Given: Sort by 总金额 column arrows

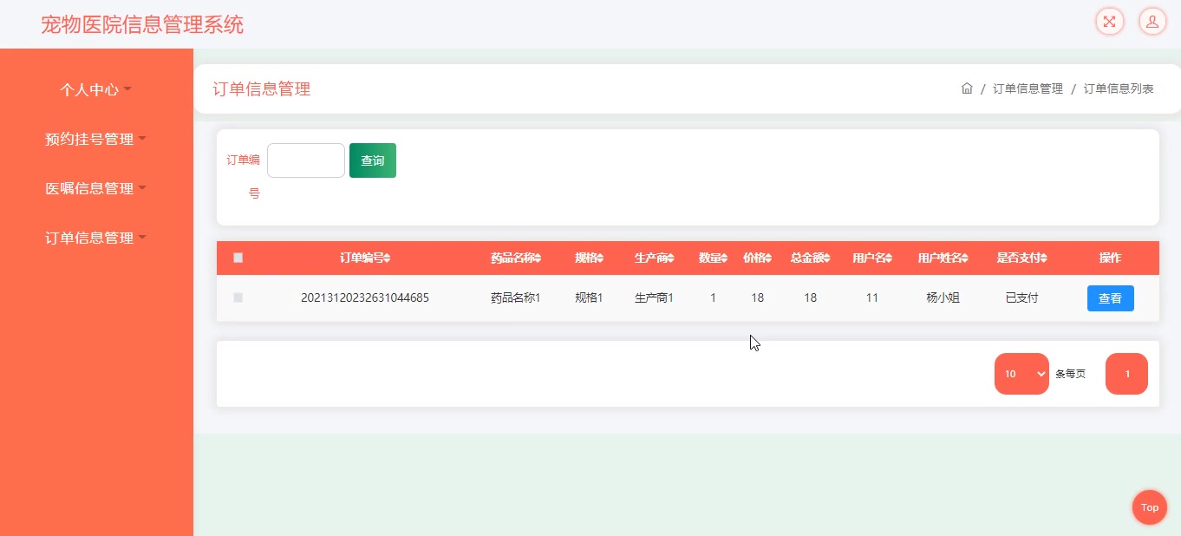Looking at the screenshot, I should pos(827,258).
